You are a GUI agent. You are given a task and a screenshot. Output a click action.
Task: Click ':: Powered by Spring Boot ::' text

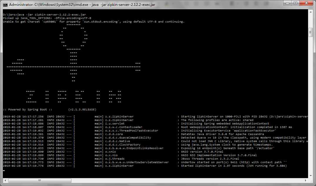(x=28, y=110)
